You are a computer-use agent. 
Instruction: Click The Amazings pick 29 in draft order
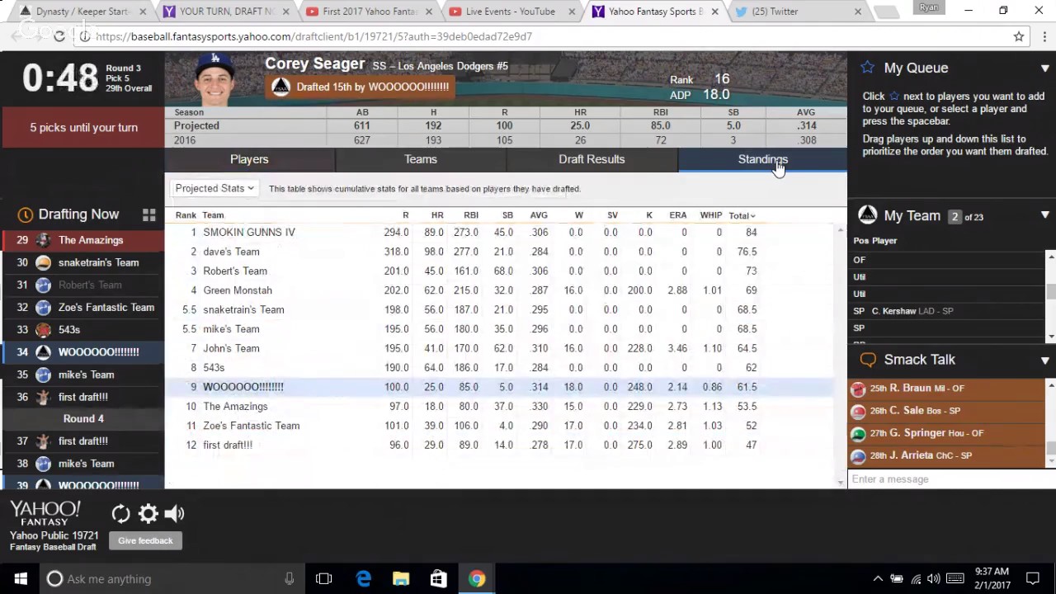82,240
